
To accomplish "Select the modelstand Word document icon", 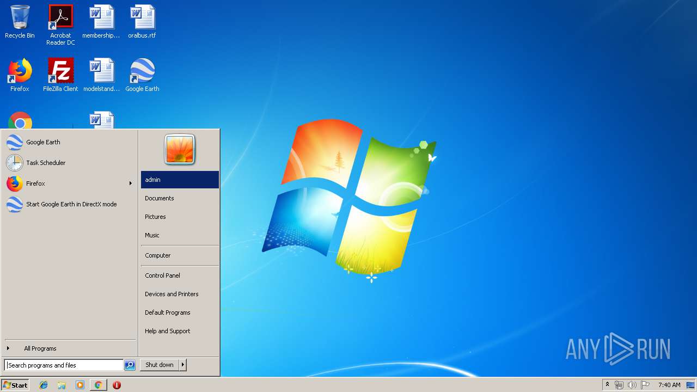I will (x=101, y=75).
